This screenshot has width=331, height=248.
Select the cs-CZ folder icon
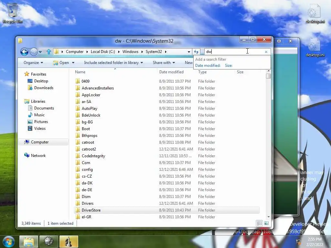(x=78, y=176)
